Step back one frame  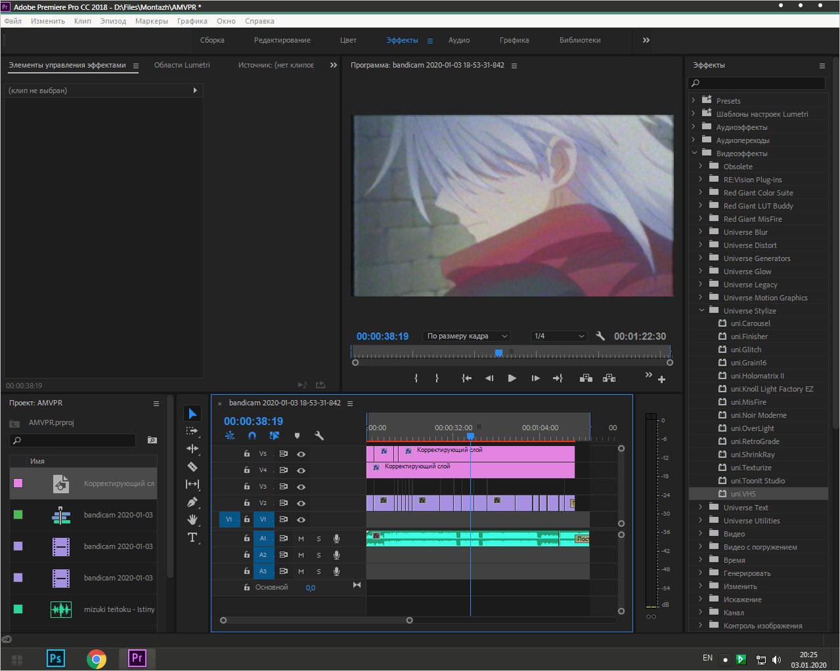(x=489, y=378)
